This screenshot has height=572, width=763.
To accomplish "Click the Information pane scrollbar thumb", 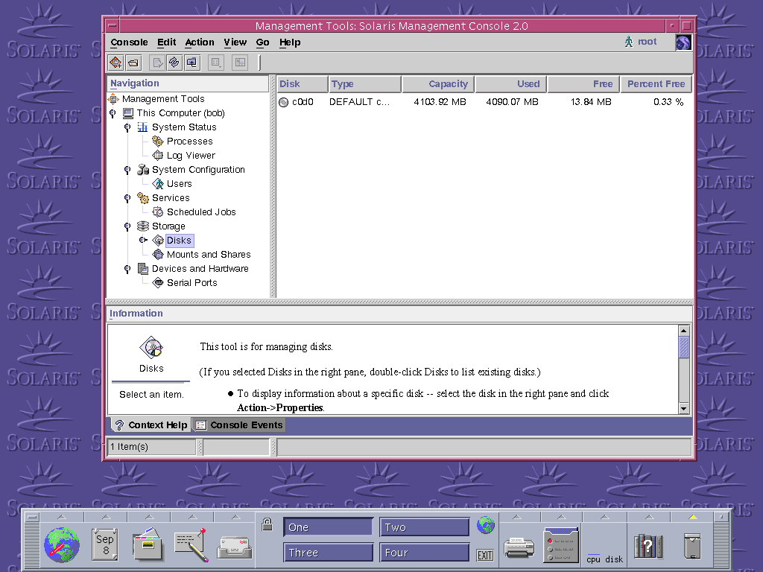I will [684, 347].
